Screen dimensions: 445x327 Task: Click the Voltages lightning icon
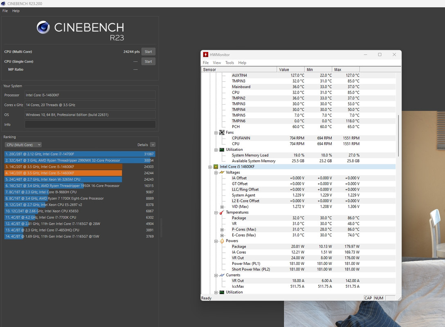[222, 172]
